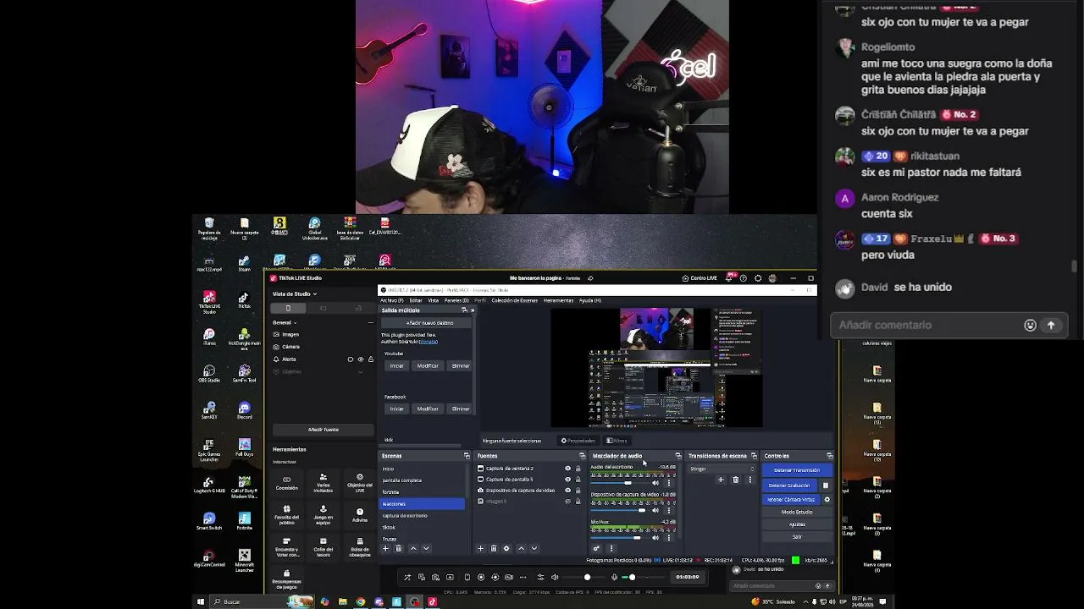Open advanced audio properties gear in the mixer
The width and height of the screenshot is (1084, 609).
click(596, 548)
